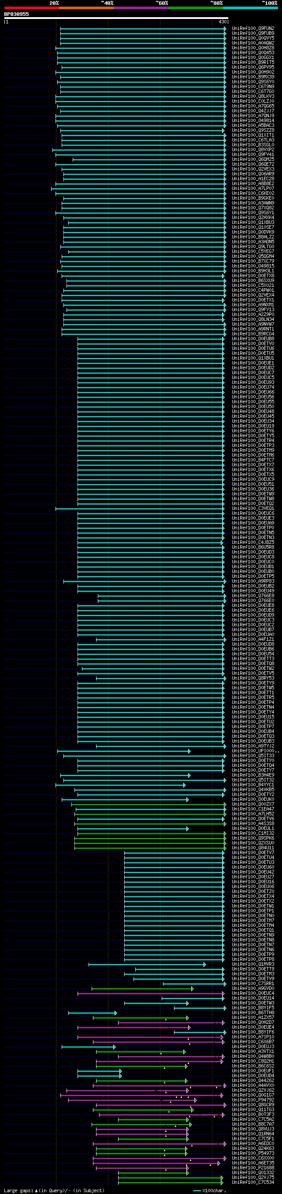This screenshot has width=282, height=1194.
Task: Select hit label UniRef100_A7IP10
Action: (253, 1038)
